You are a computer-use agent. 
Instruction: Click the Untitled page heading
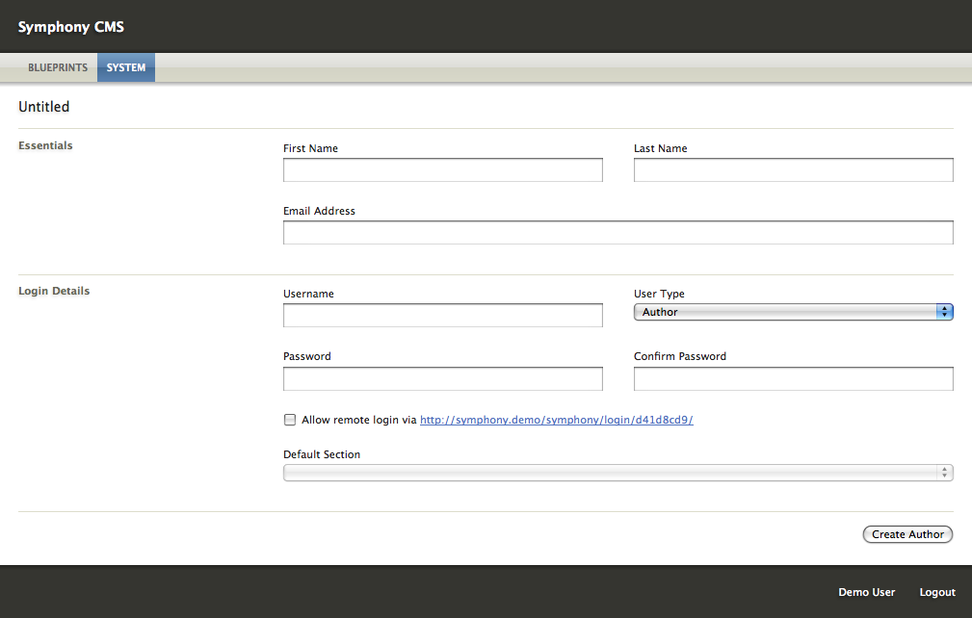tap(44, 107)
